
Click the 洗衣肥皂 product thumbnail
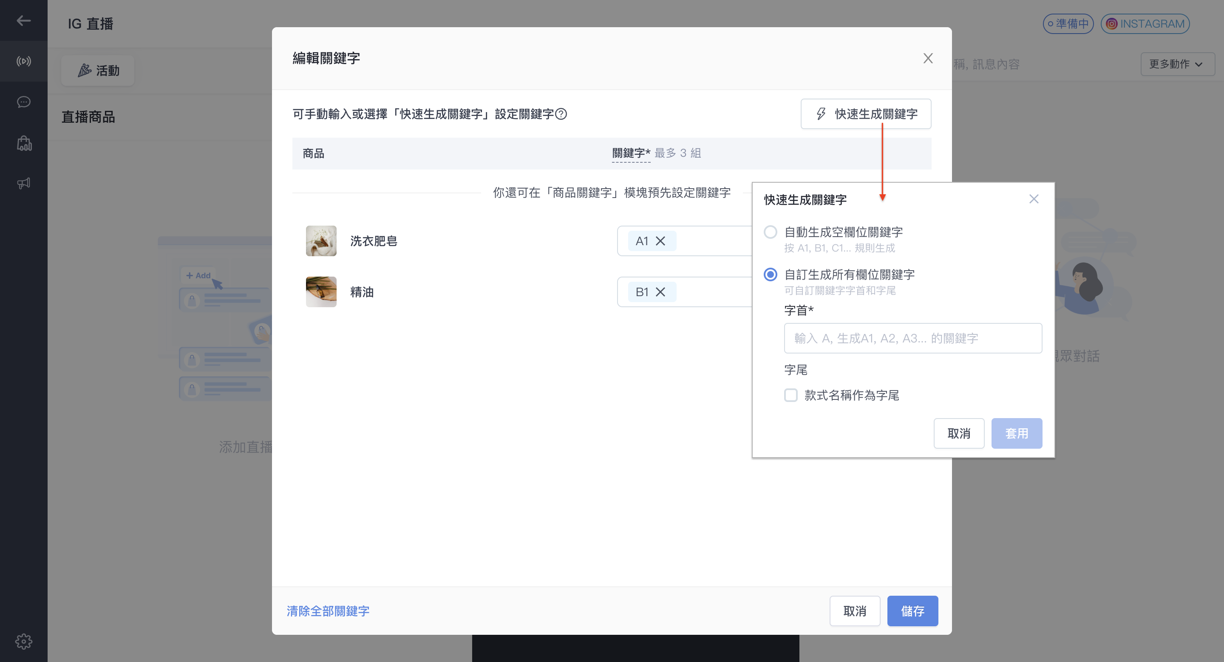321,241
